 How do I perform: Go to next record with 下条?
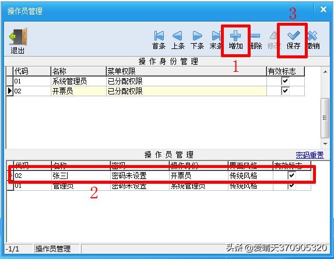(197, 40)
